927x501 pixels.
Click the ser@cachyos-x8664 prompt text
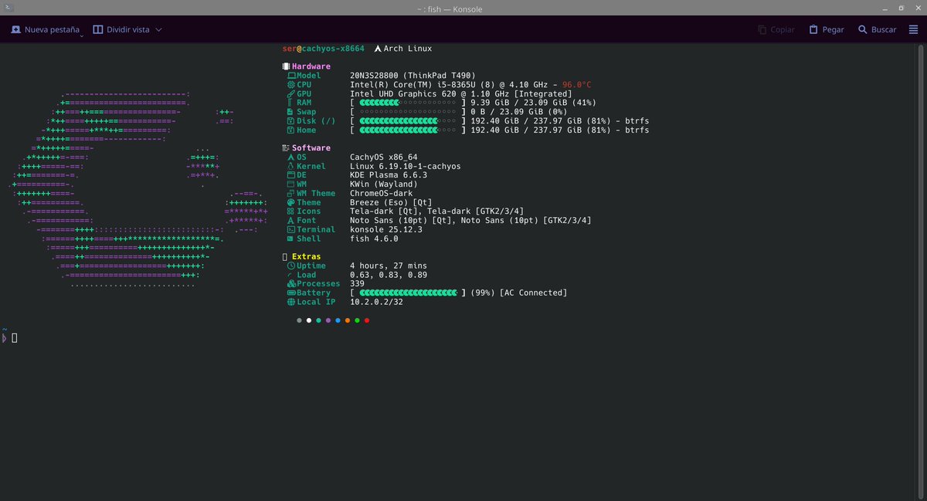pos(323,49)
